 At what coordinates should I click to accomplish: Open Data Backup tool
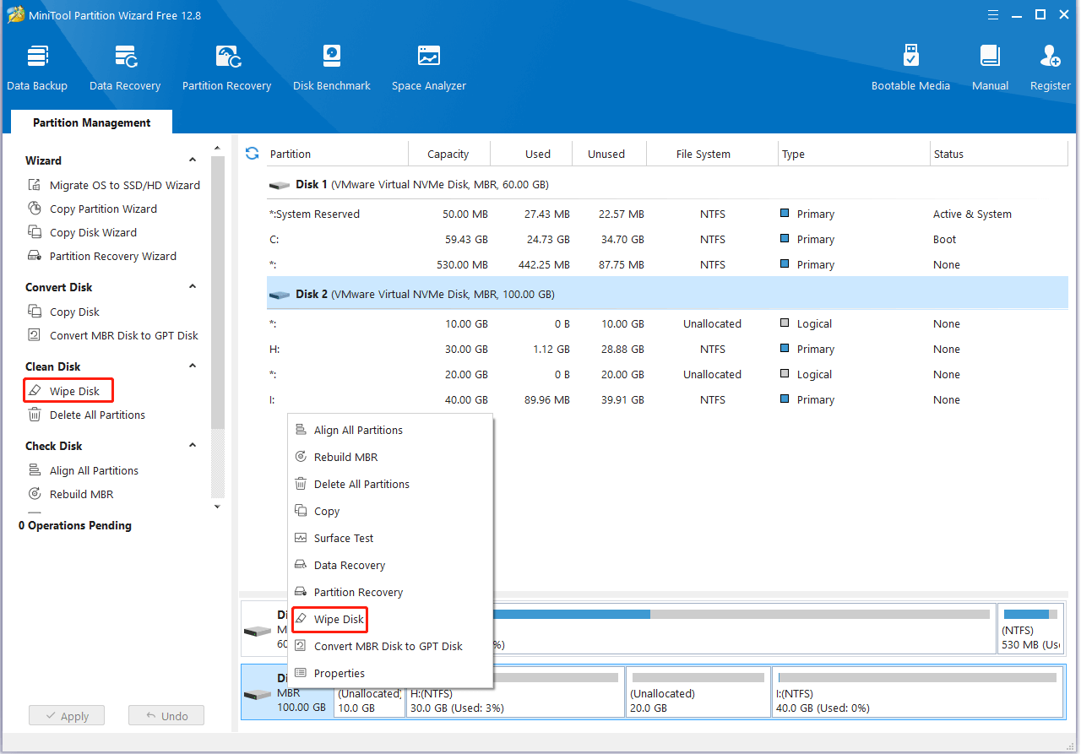[37, 68]
